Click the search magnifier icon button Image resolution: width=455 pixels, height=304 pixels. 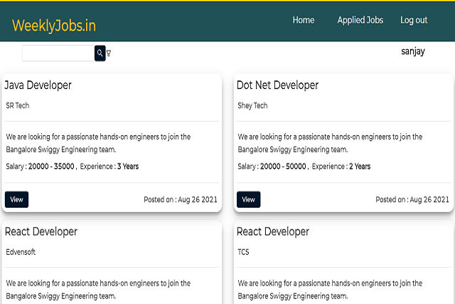[100, 53]
